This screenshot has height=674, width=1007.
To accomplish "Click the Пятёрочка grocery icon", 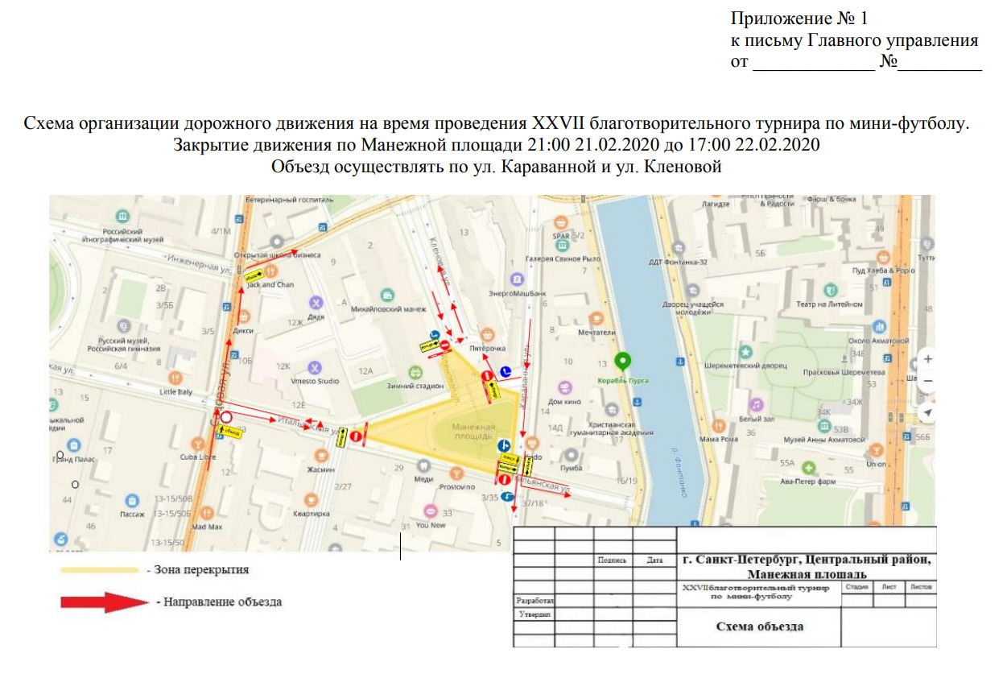I will (487, 334).
